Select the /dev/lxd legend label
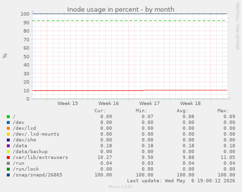The width and height of the screenshot is (242, 192). (24, 128)
